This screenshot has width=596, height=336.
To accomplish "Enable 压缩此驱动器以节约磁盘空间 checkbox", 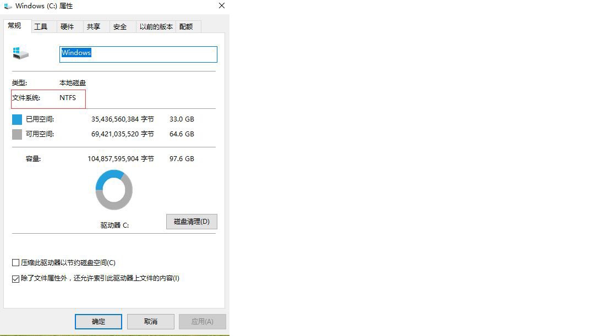I will (x=16, y=263).
